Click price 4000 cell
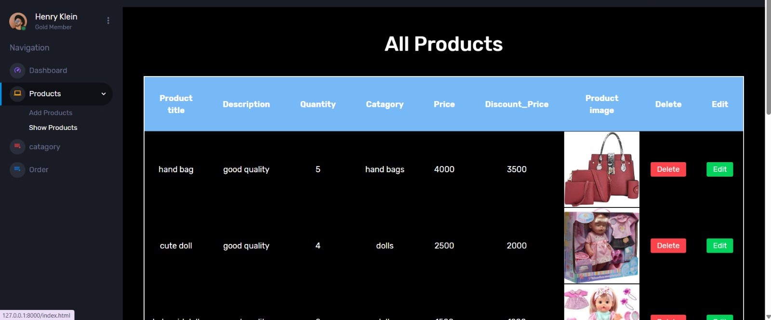The image size is (771, 320). click(x=444, y=169)
